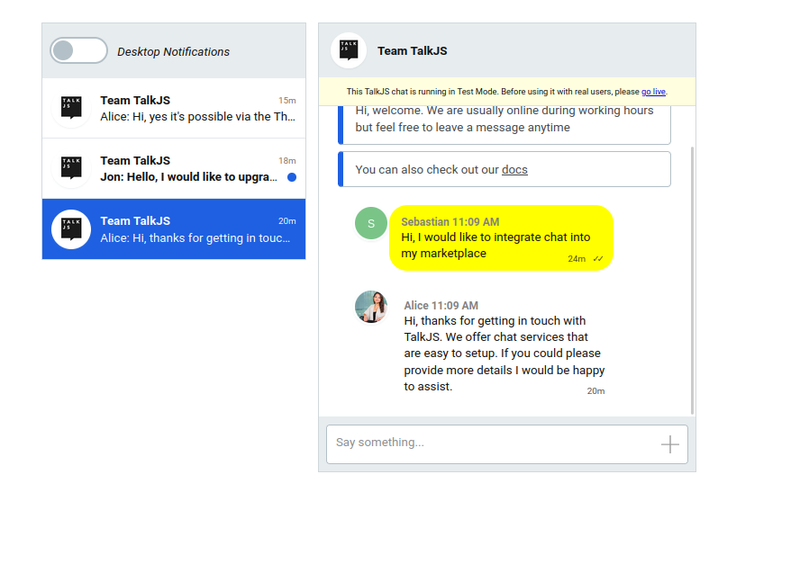Viewport: 809px width, 564px height.
Task: Click the chat messages vertical scrollbar
Action: coord(693,280)
